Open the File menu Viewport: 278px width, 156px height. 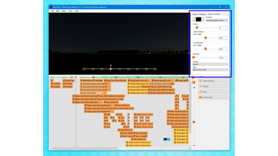[x=52, y=11]
